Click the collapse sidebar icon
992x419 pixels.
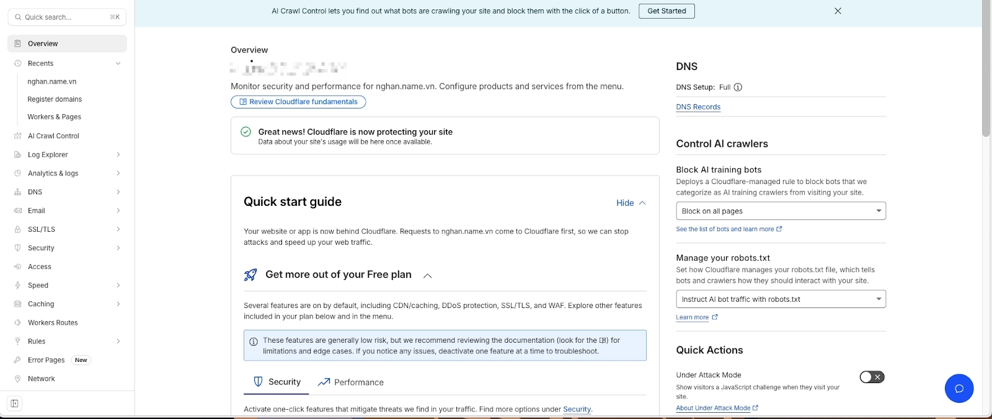point(14,404)
